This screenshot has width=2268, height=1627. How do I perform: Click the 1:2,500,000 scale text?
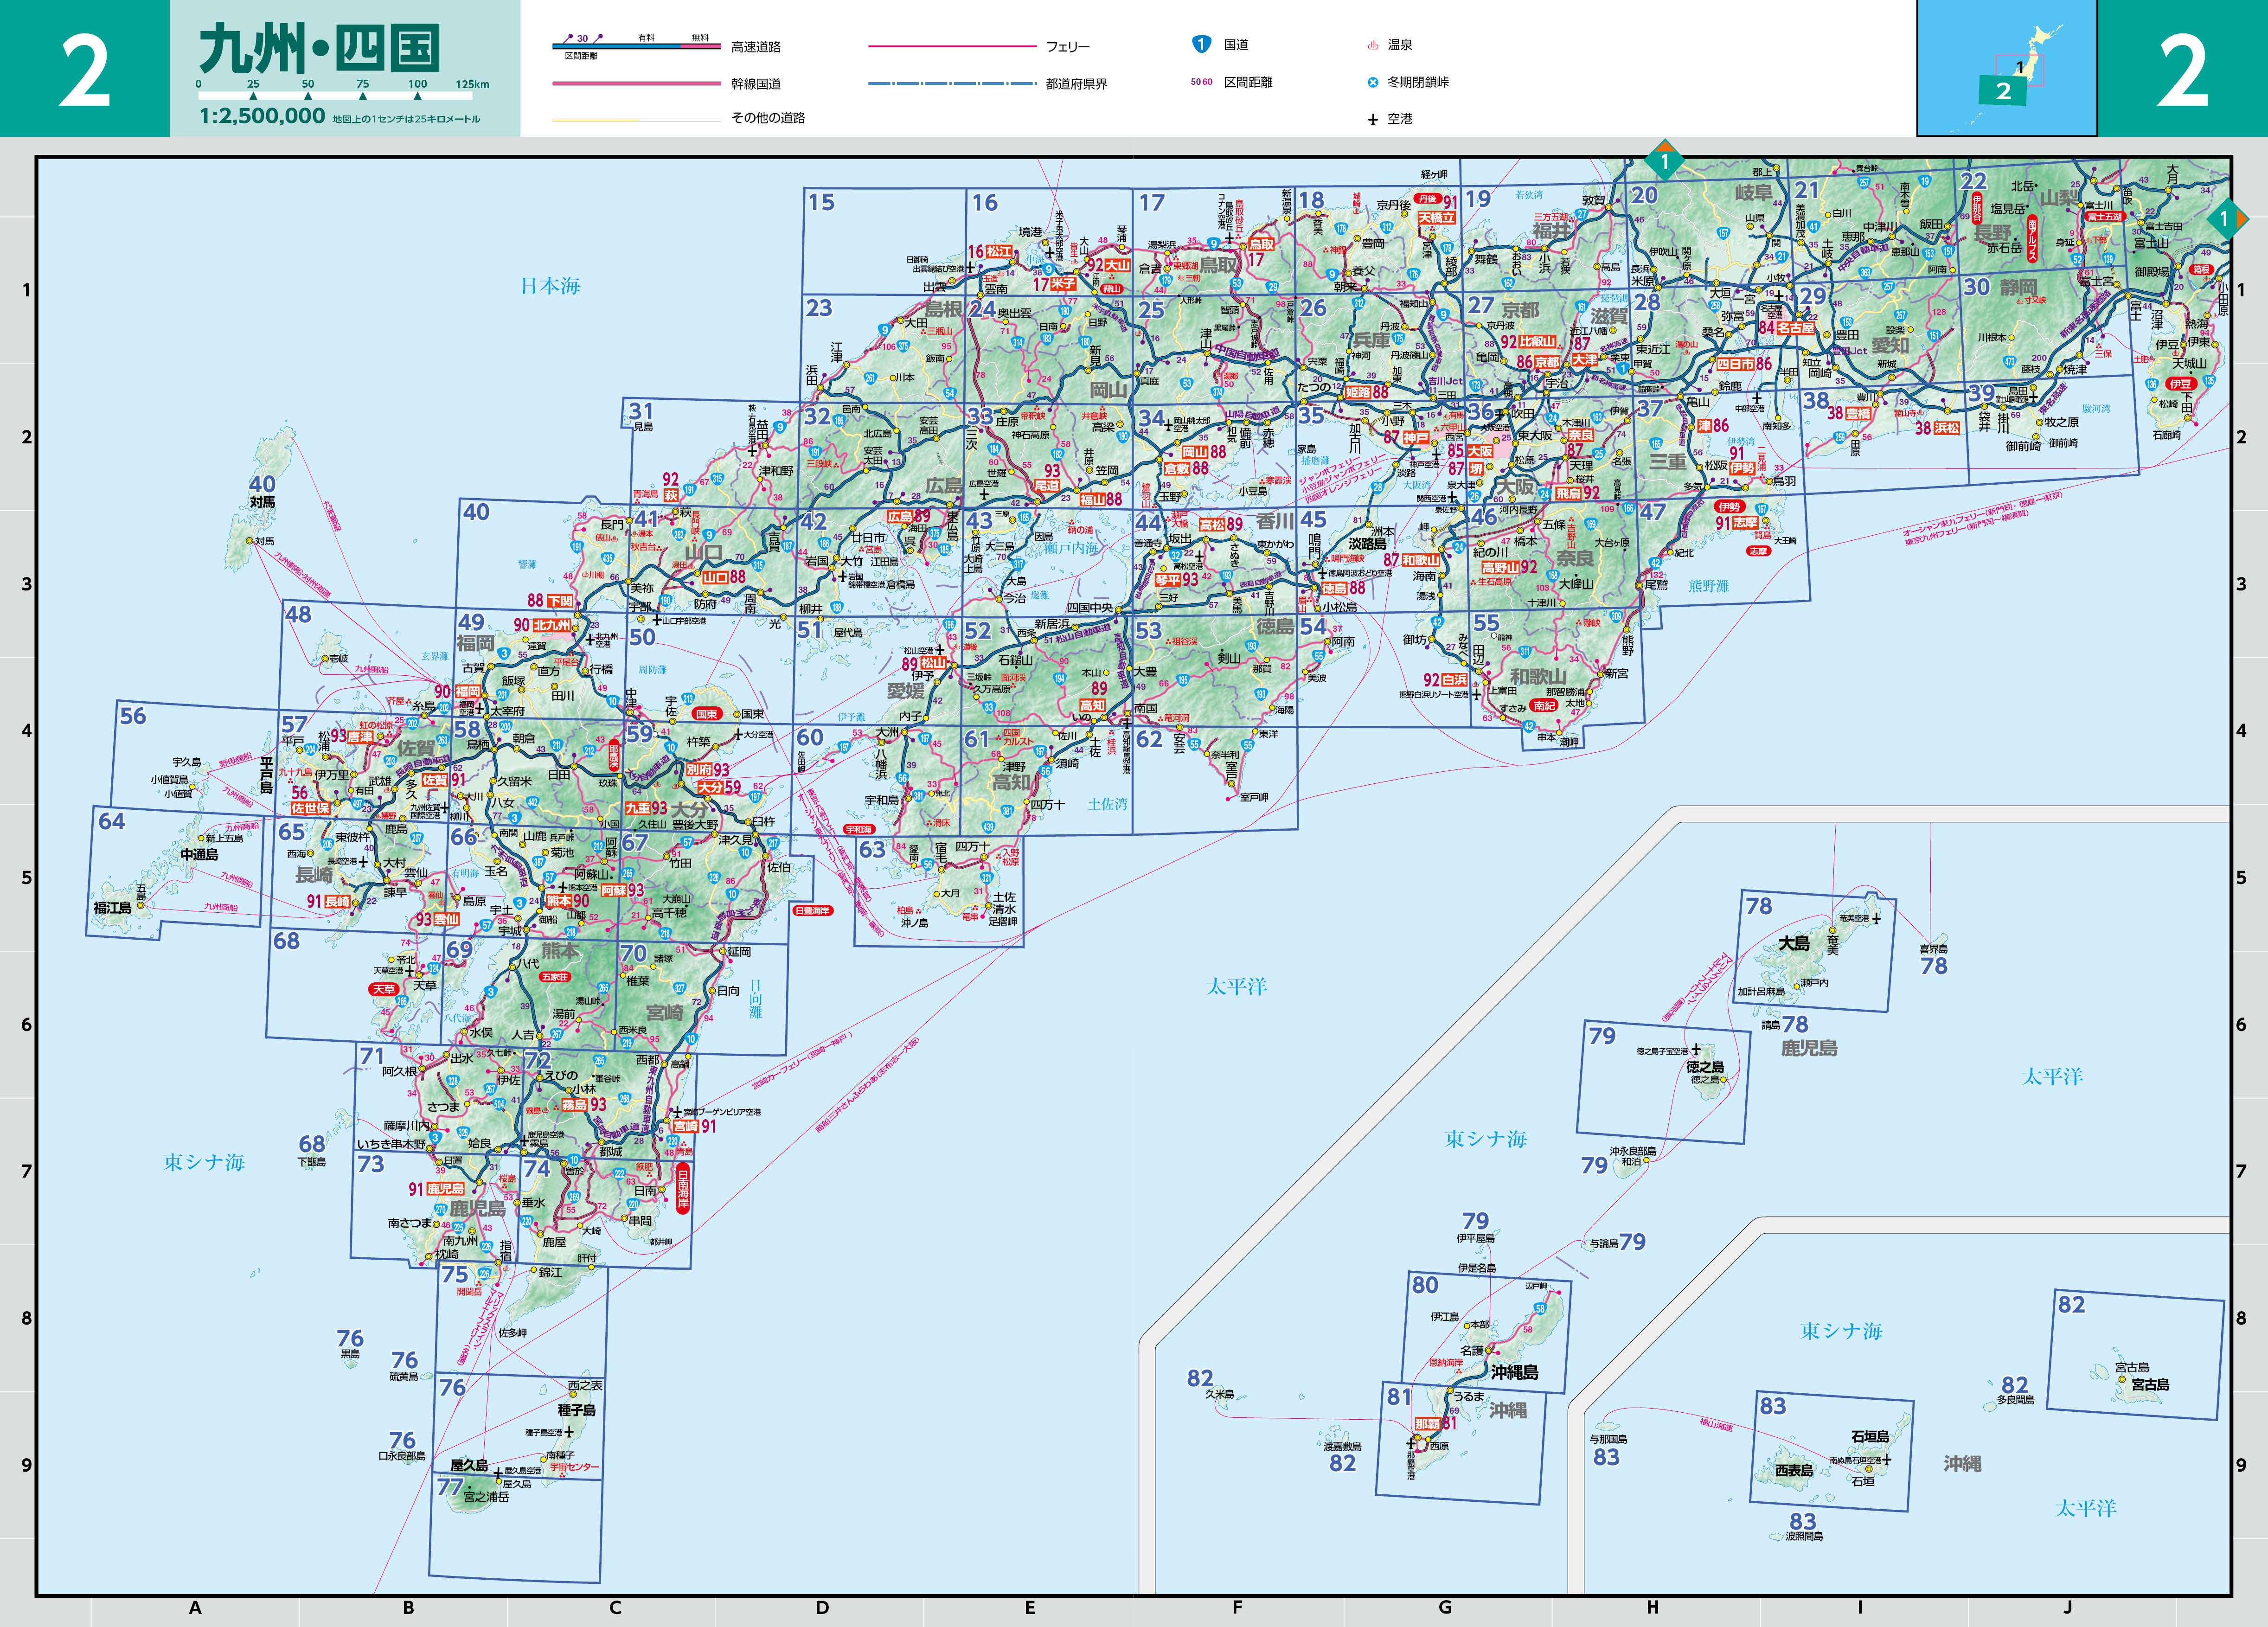[262, 116]
